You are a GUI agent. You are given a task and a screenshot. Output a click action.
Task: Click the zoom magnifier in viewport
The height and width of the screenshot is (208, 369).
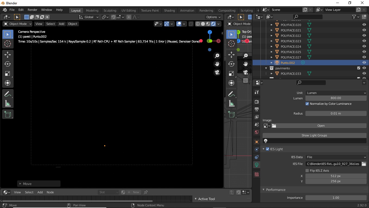[217, 56]
